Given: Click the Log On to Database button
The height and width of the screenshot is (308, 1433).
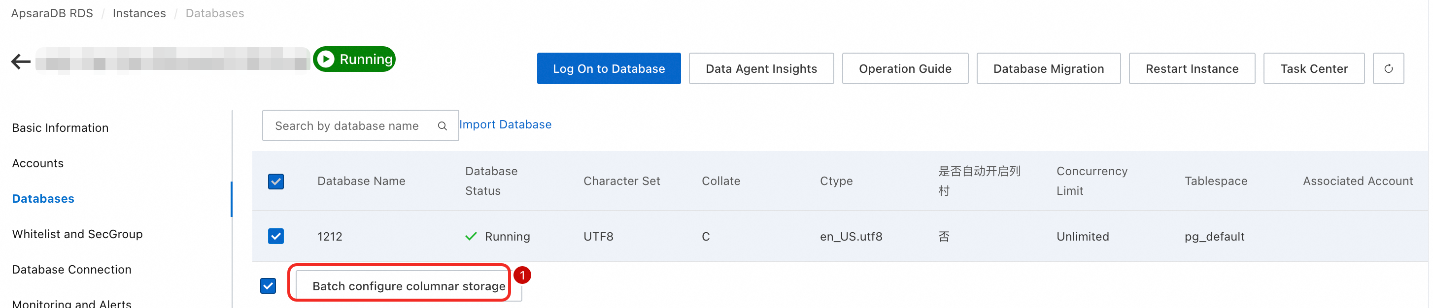Looking at the screenshot, I should 609,68.
